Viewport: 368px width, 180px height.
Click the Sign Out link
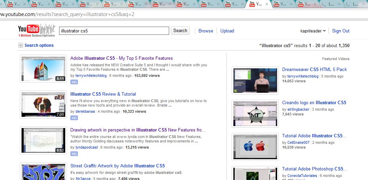tap(341, 31)
